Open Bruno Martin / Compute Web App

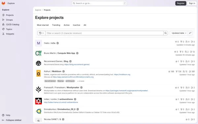(x=59, y=53)
